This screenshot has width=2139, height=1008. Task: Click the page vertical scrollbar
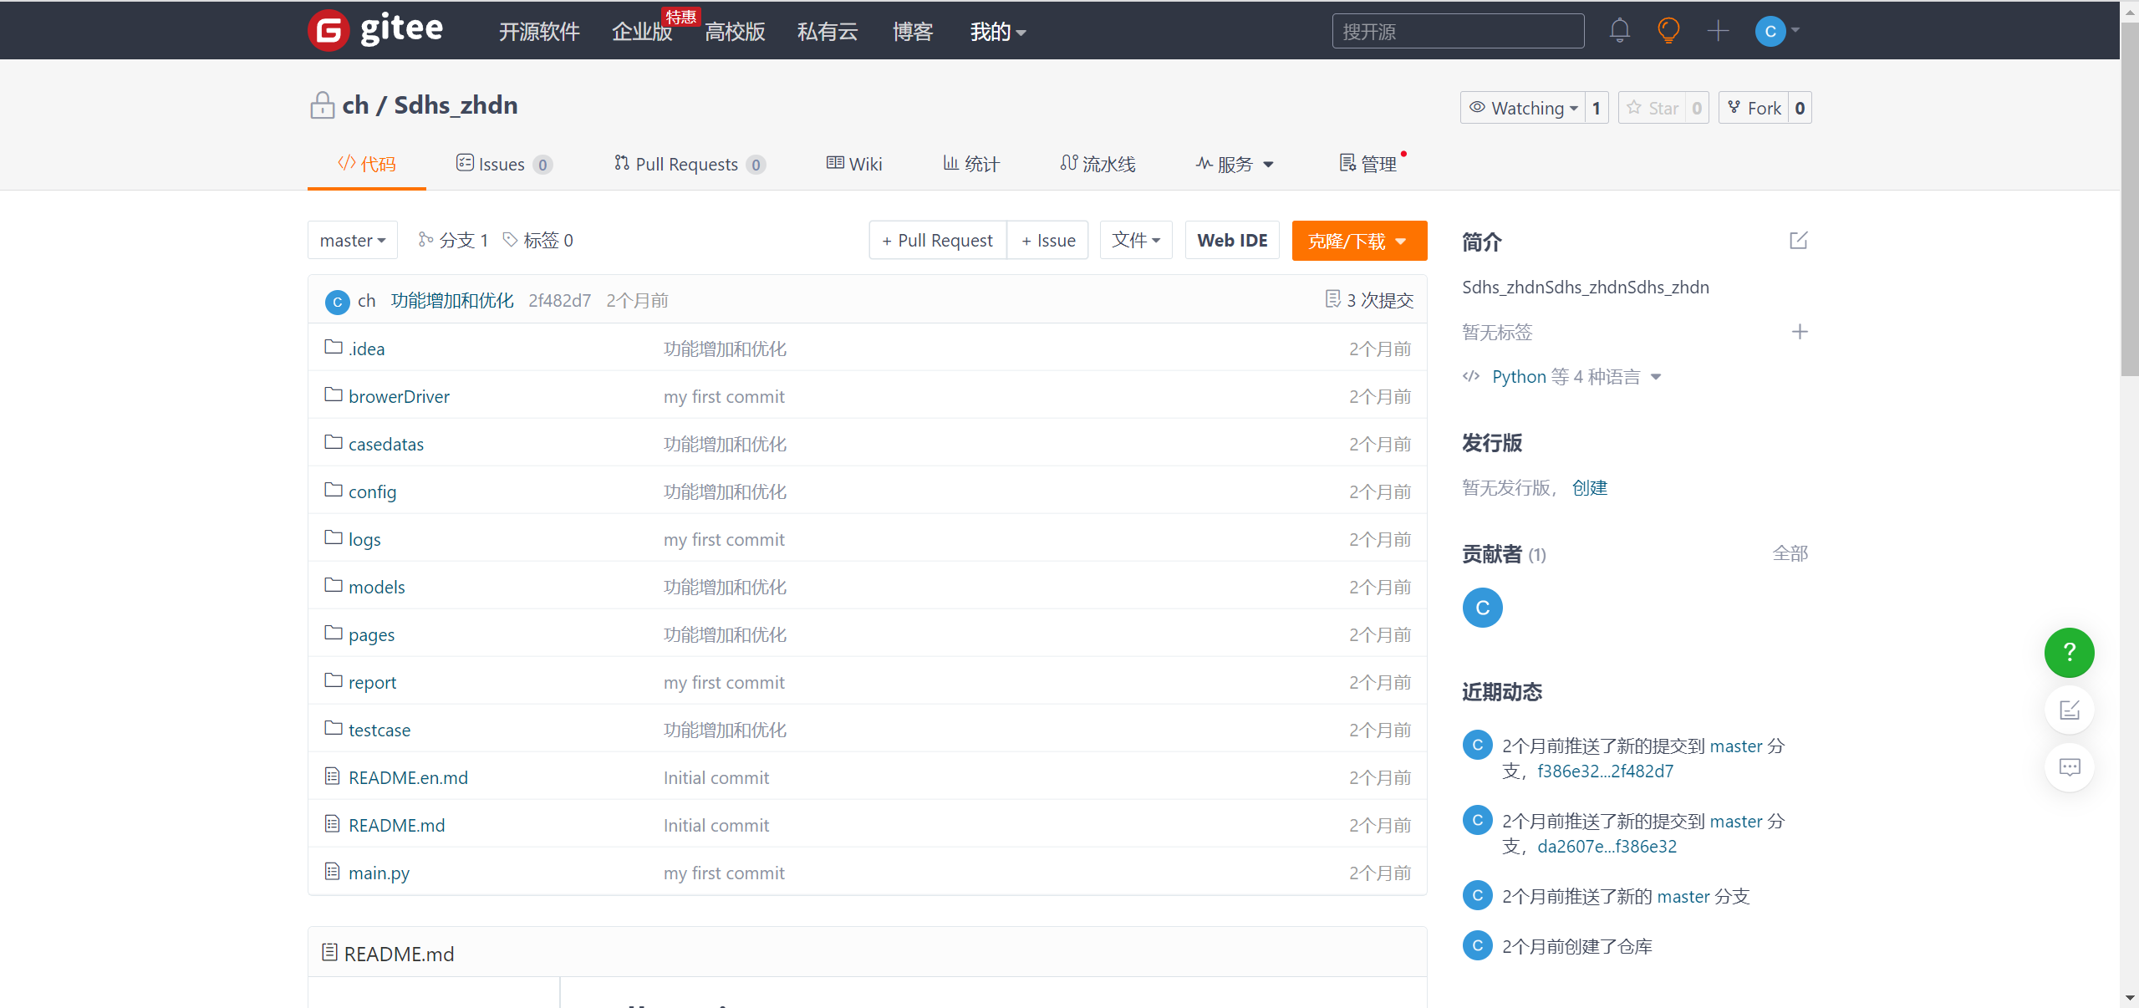tap(2129, 201)
